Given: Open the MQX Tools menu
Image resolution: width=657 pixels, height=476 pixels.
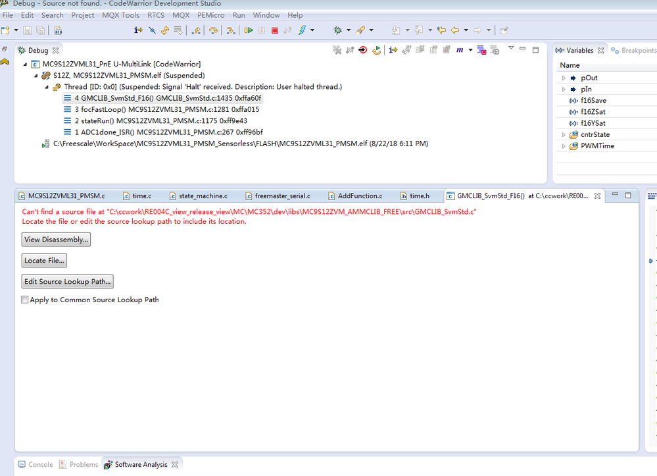Looking at the screenshot, I should [x=120, y=15].
